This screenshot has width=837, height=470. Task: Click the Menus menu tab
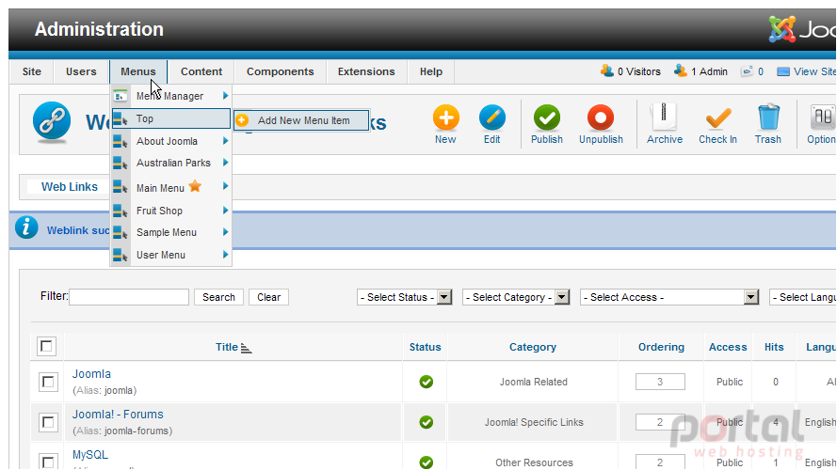click(138, 71)
